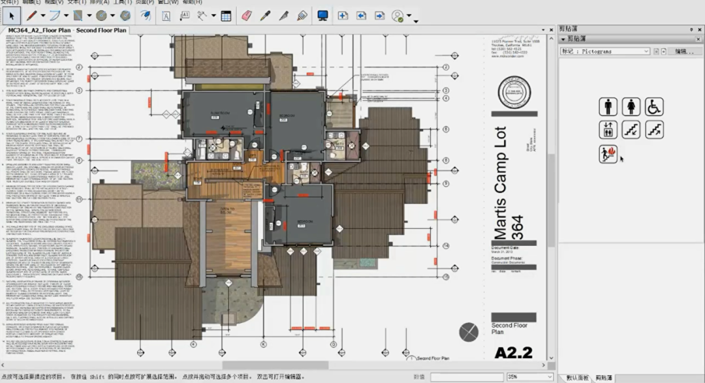Open the 帮助(H) menu

pos(192,2)
